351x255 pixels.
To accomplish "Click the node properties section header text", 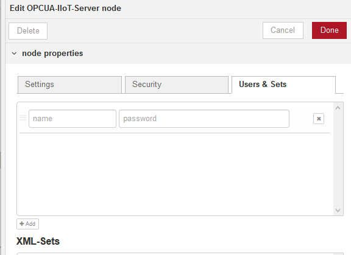I will [52, 54].
